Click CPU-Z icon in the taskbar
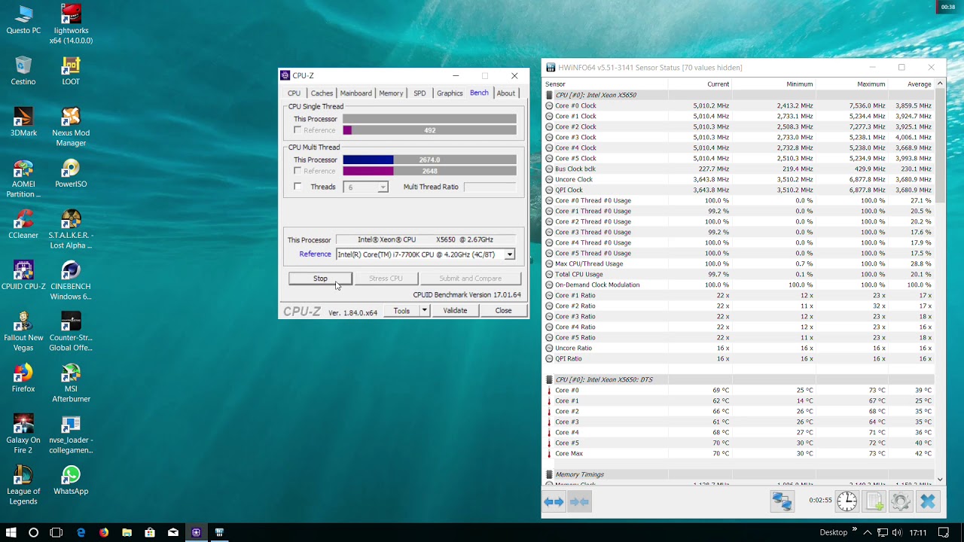This screenshot has height=542, width=964. coord(196,532)
